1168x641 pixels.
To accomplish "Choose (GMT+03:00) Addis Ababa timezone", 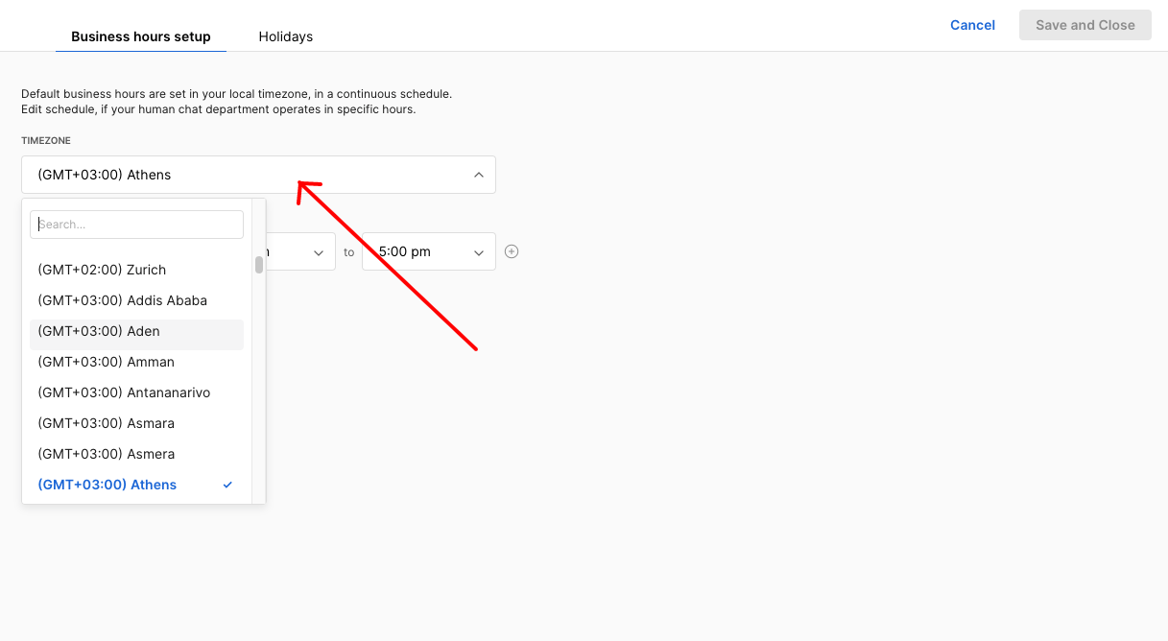I will (122, 300).
